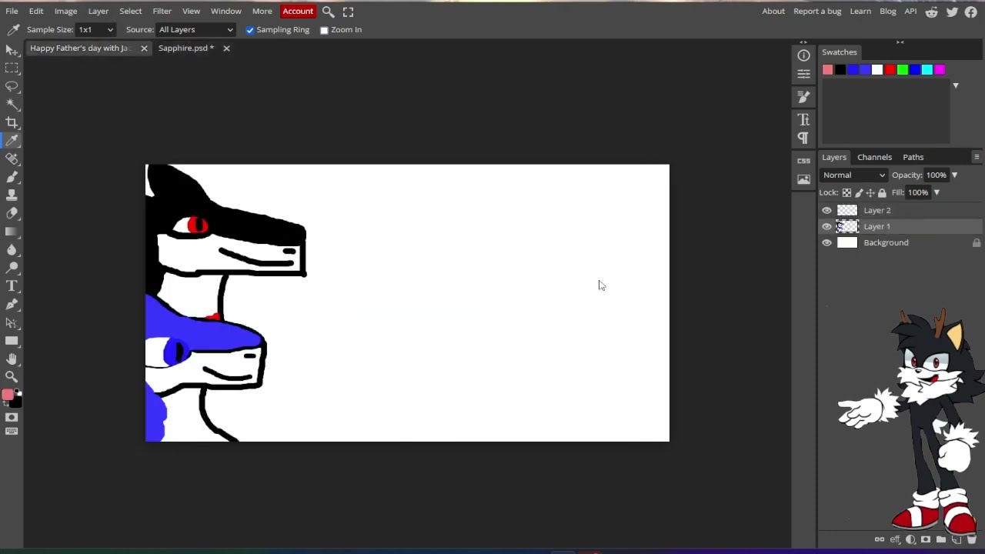Select the Rectangle shape tool
This screenshot has height=554, width=985.
(x=12, y=340)
